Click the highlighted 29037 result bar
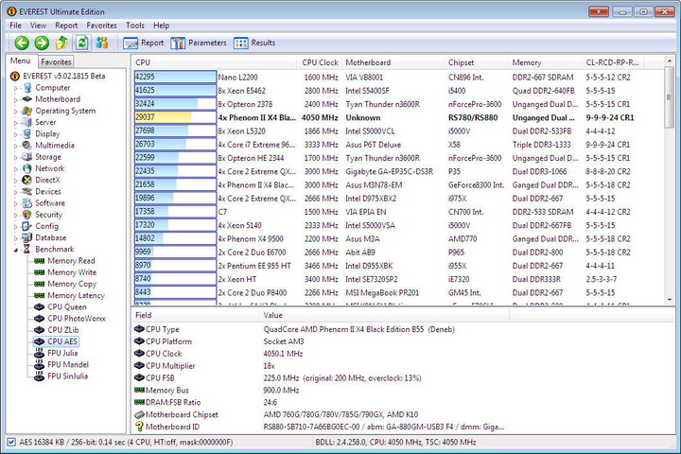Image resolution: width=681 pixels, height=454 pixels. (x=175, y=117)
